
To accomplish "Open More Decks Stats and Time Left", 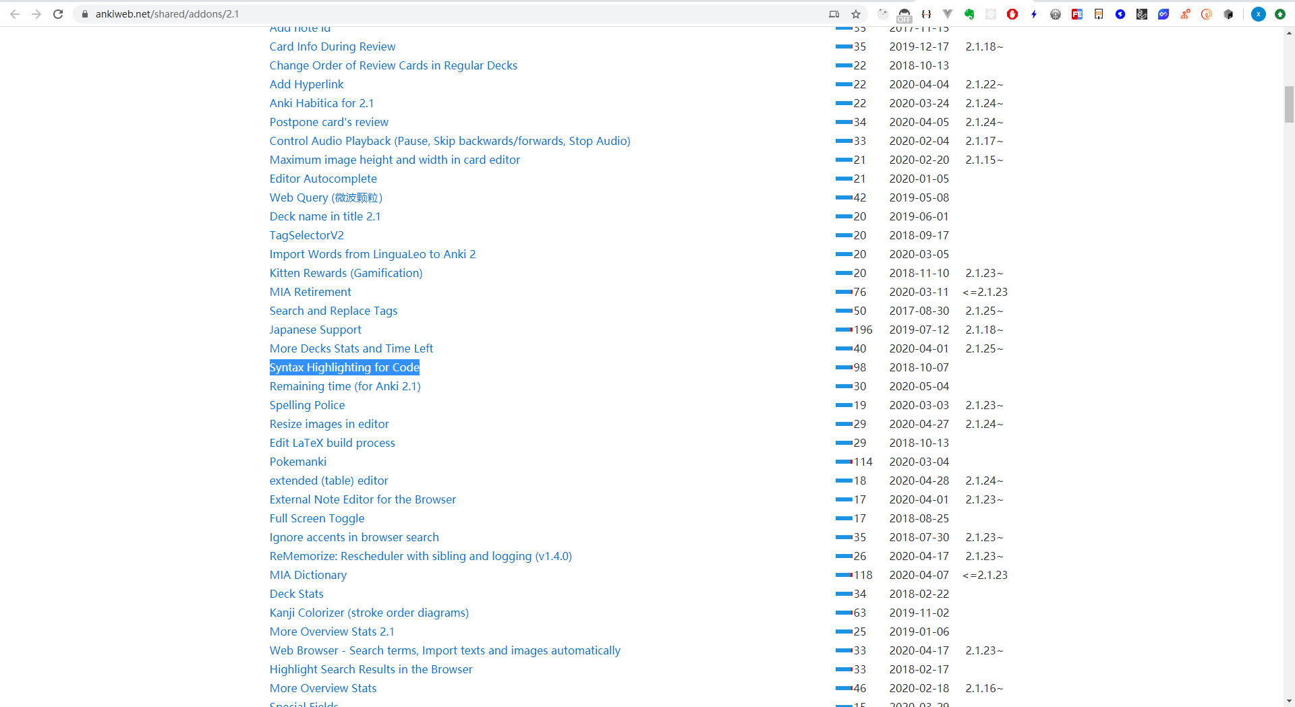I will click(x=351, y=348).
